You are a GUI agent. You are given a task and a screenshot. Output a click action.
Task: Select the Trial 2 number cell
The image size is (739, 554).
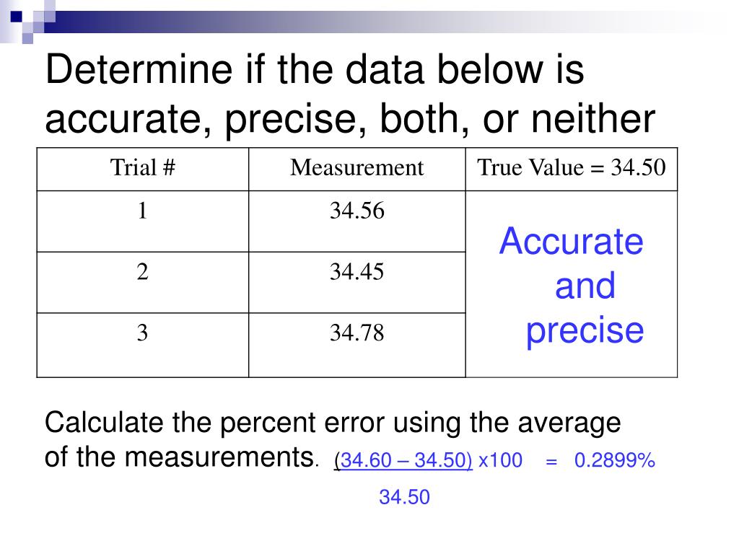click(143, 282)
